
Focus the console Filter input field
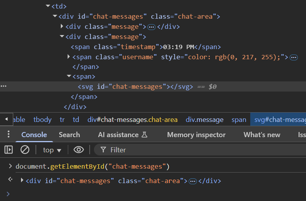tap(200, 150)
